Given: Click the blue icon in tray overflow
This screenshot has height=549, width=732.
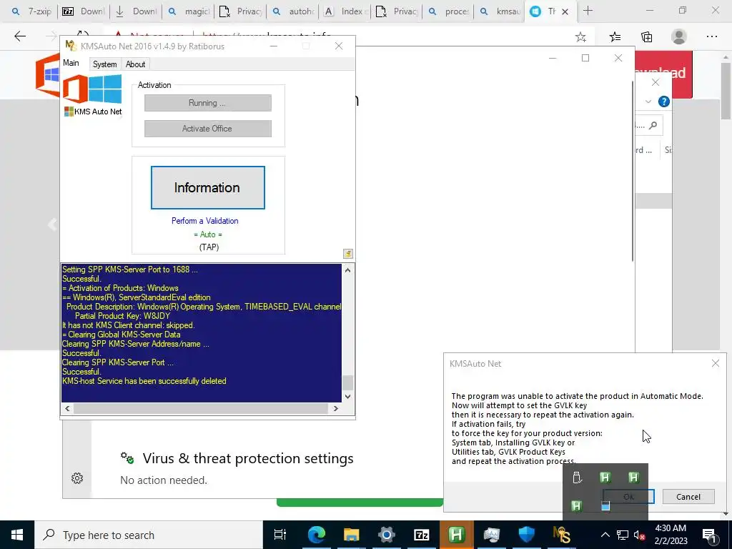Looking at the screenshot, I should (x=605, y=505).
